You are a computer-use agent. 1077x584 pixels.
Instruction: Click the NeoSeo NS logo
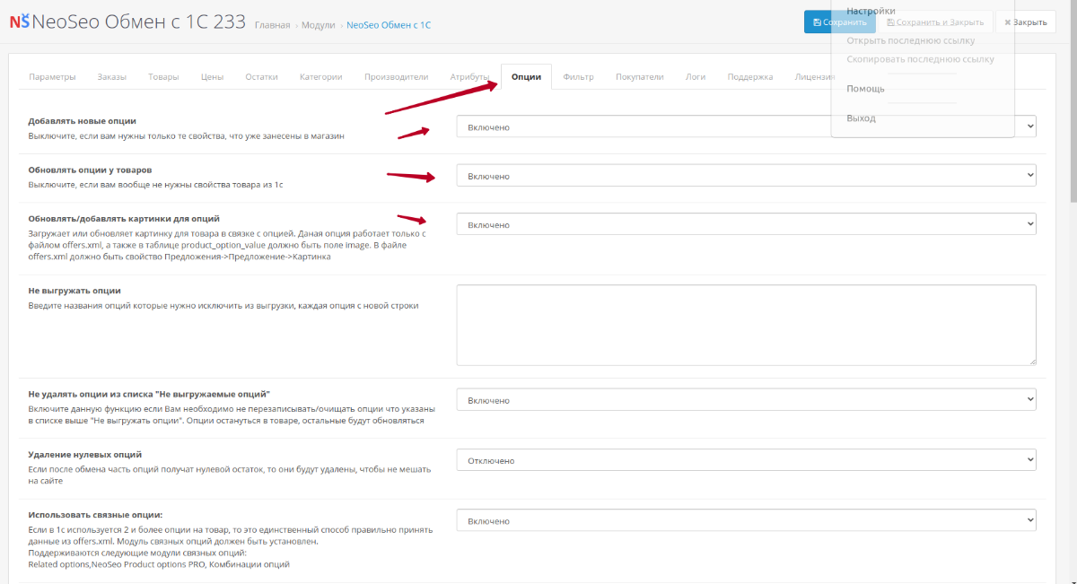click(20, 22)
